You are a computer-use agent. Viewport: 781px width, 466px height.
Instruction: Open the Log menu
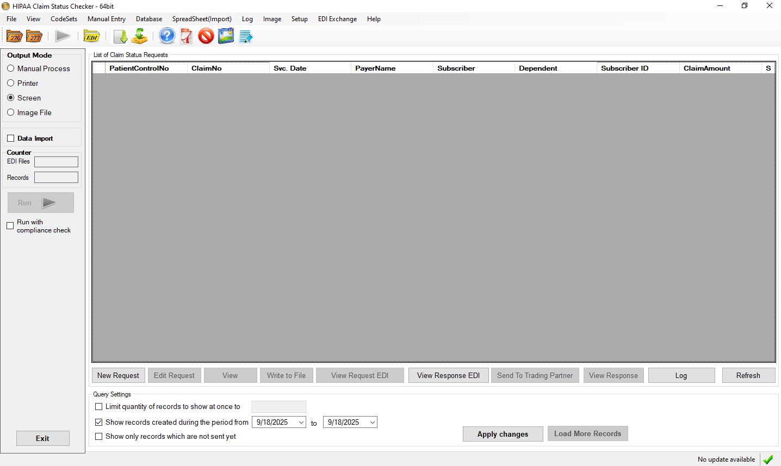point(247,18)
